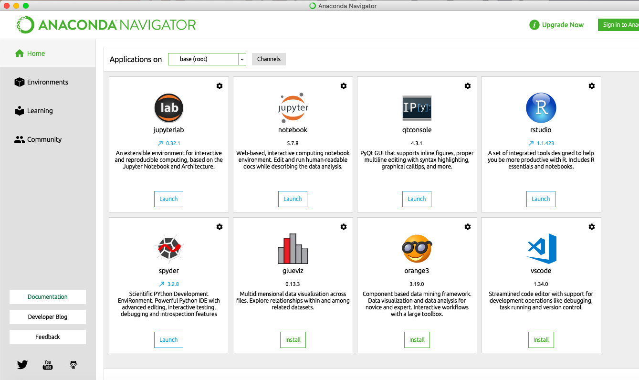
Task: Click the spyder update arrow with version 3.2.8
Action: (x=168, y=284)
